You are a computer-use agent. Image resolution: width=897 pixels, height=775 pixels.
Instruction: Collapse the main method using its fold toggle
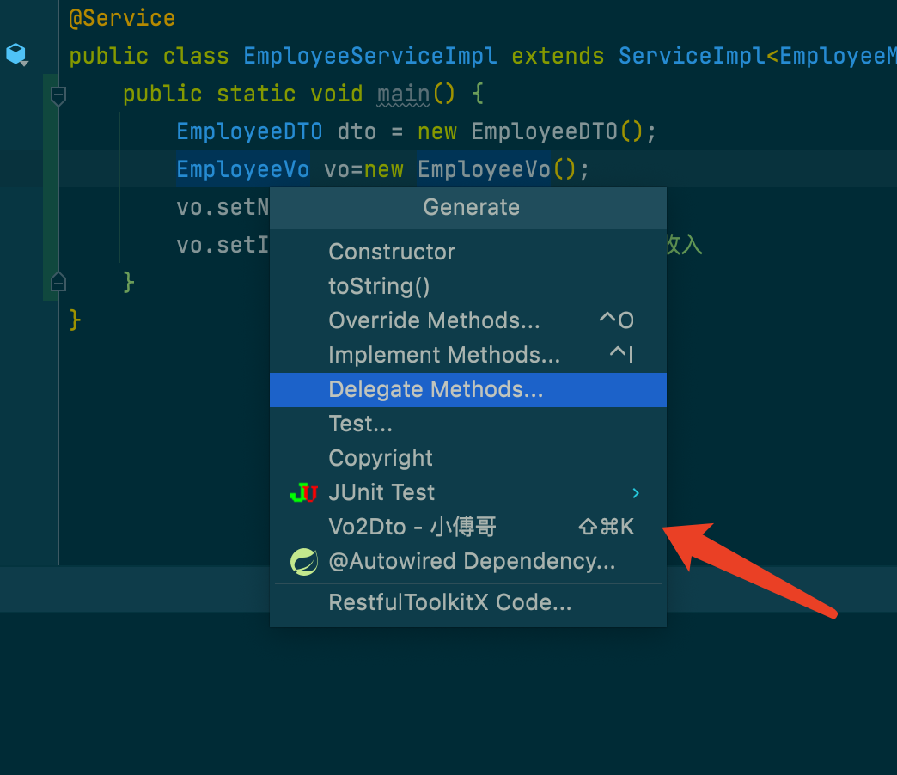(58, 95)
